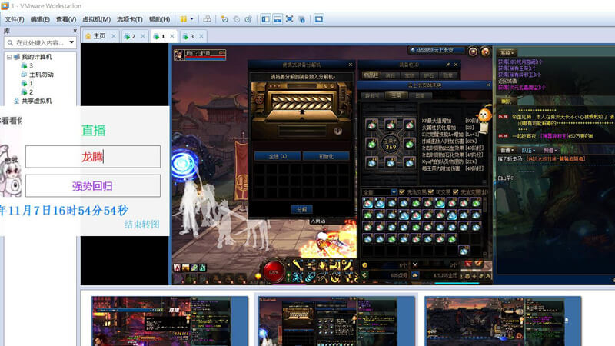Click the 结束转图 link
Screen dimensions: 615x346
(x=141, y=224)
